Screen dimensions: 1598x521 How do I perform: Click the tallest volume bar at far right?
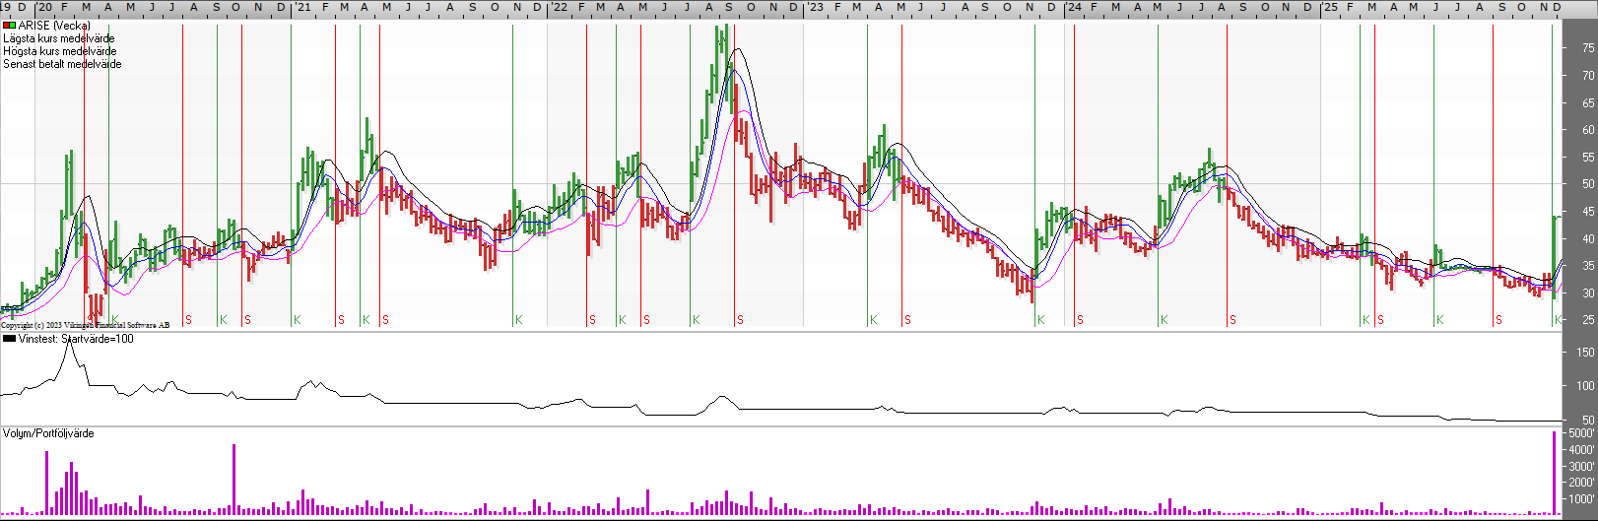coord(1555,473)
